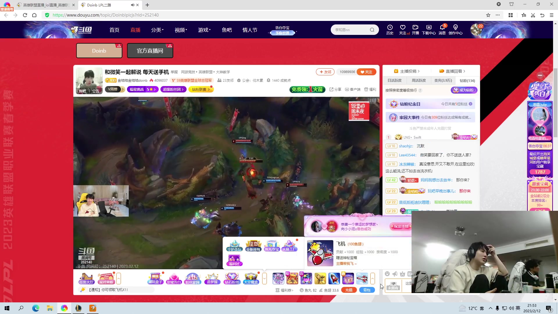558x314 pixels.
Task: Click 玩法详情 in the confession banner
Action: (x=401, y=226)
